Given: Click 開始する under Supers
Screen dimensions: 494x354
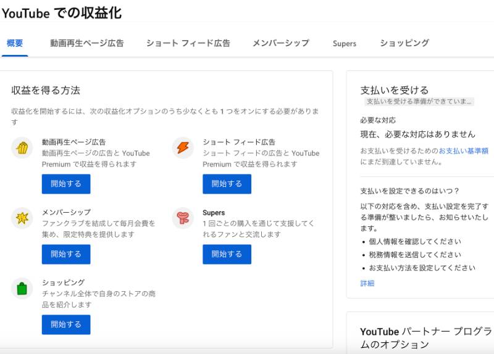Looking at the screenshot, I should tap(227, 254).
